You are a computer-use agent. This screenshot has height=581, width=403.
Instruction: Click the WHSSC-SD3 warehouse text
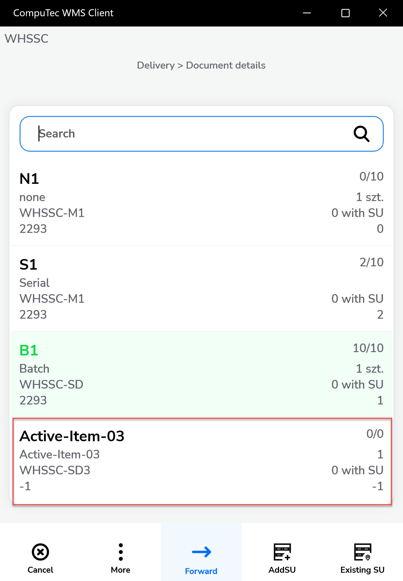(x=55, y=470)
